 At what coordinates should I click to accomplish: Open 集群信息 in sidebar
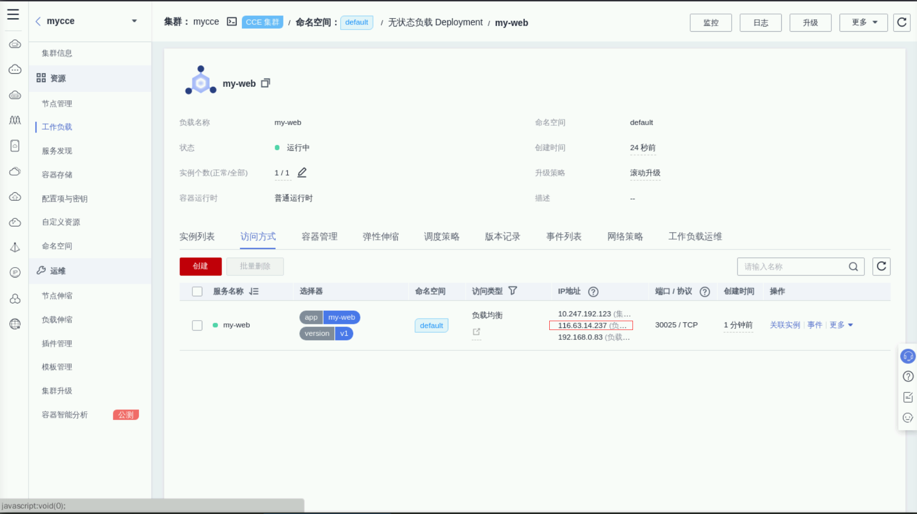coord(57,53)
